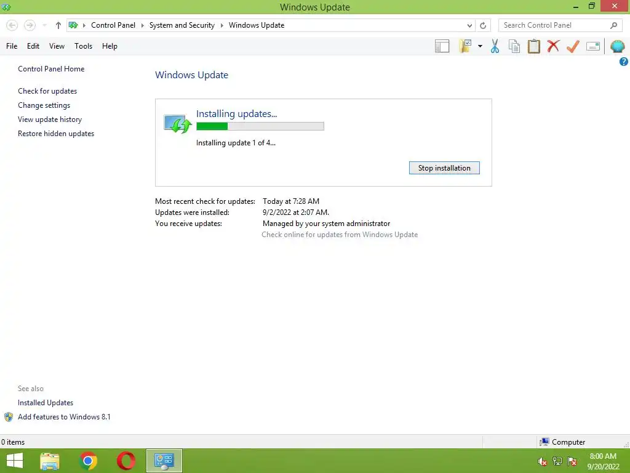Click the Windows Update address bar icon
Image resolution: width=630 pixels, height=473 pixels.
pyautogui.click(x=73, y=25)
